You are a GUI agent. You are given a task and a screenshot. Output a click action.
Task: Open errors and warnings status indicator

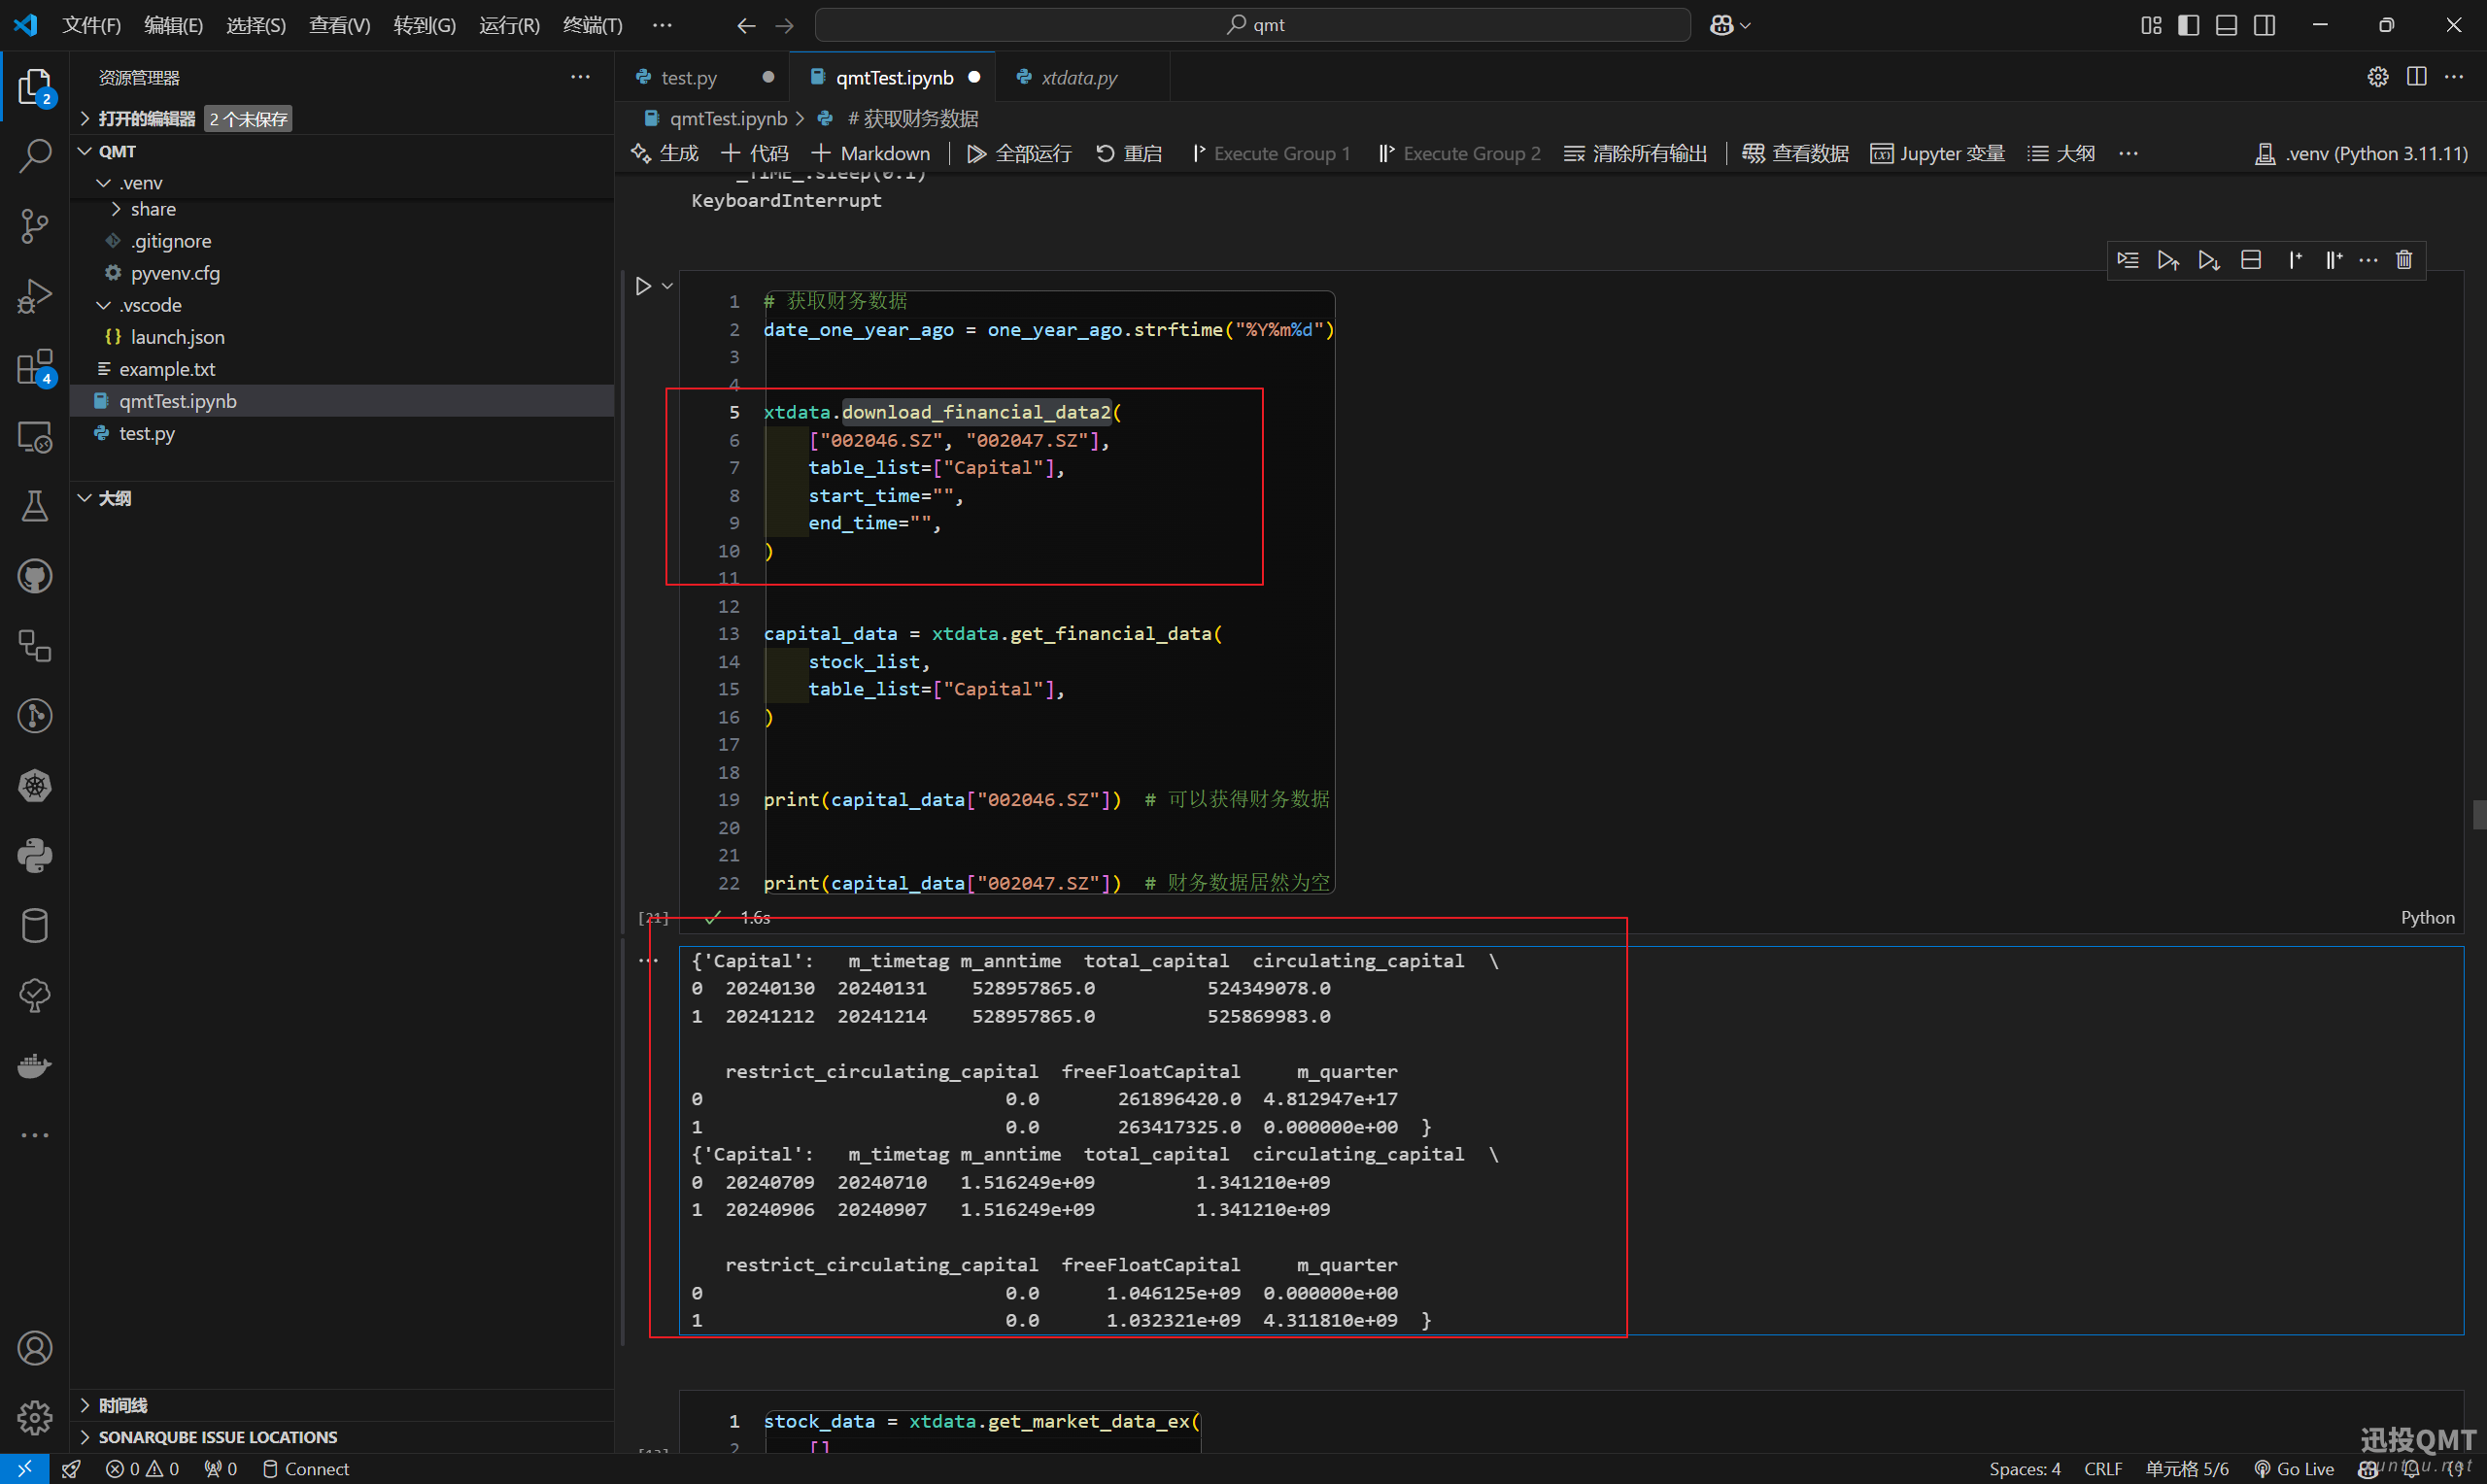pos(142,1469)
